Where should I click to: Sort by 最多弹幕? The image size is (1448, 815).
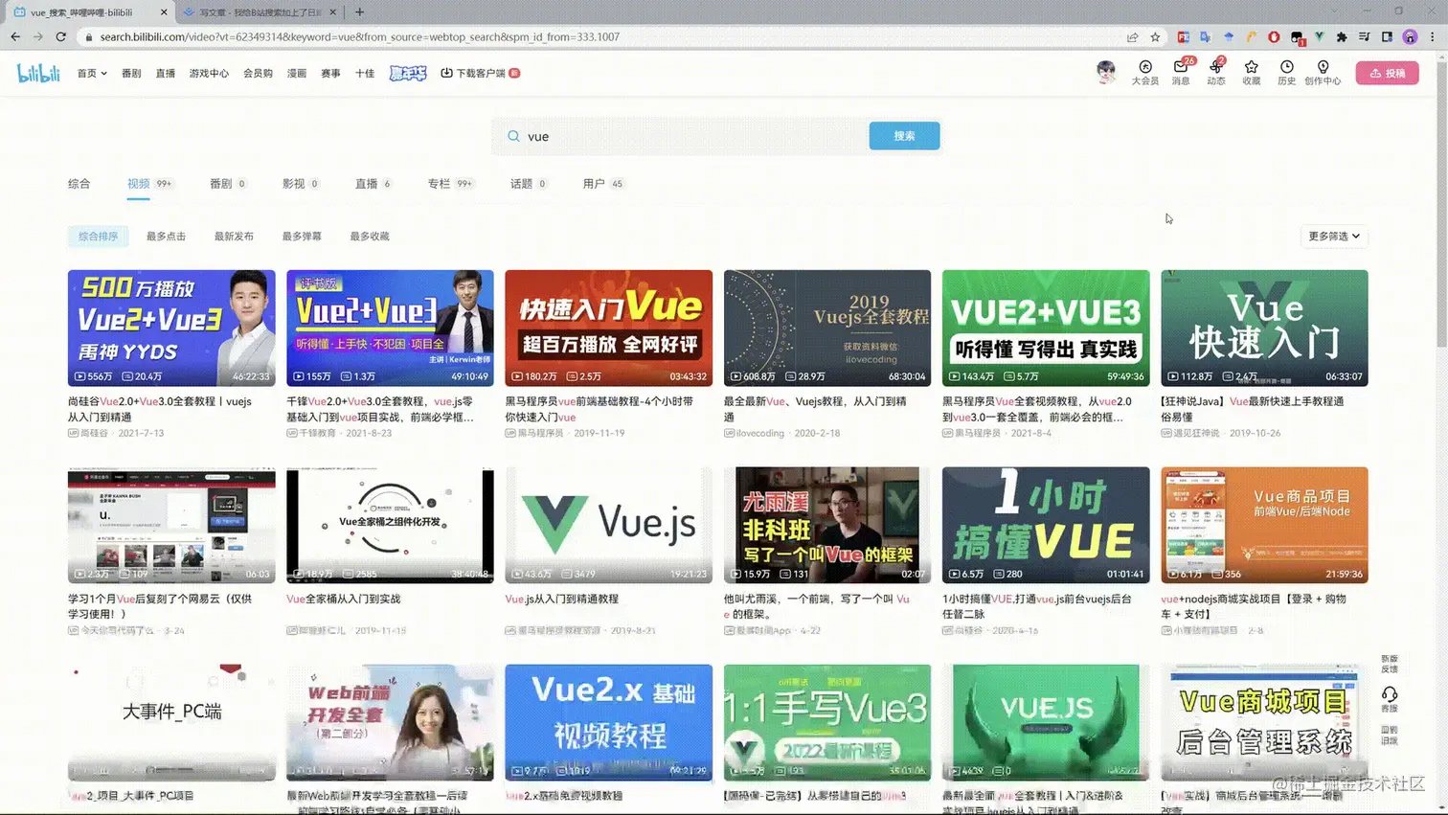(x=302, y=236)
